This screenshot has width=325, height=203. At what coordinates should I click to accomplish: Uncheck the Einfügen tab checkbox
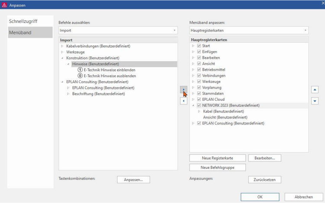pos(199,52)
